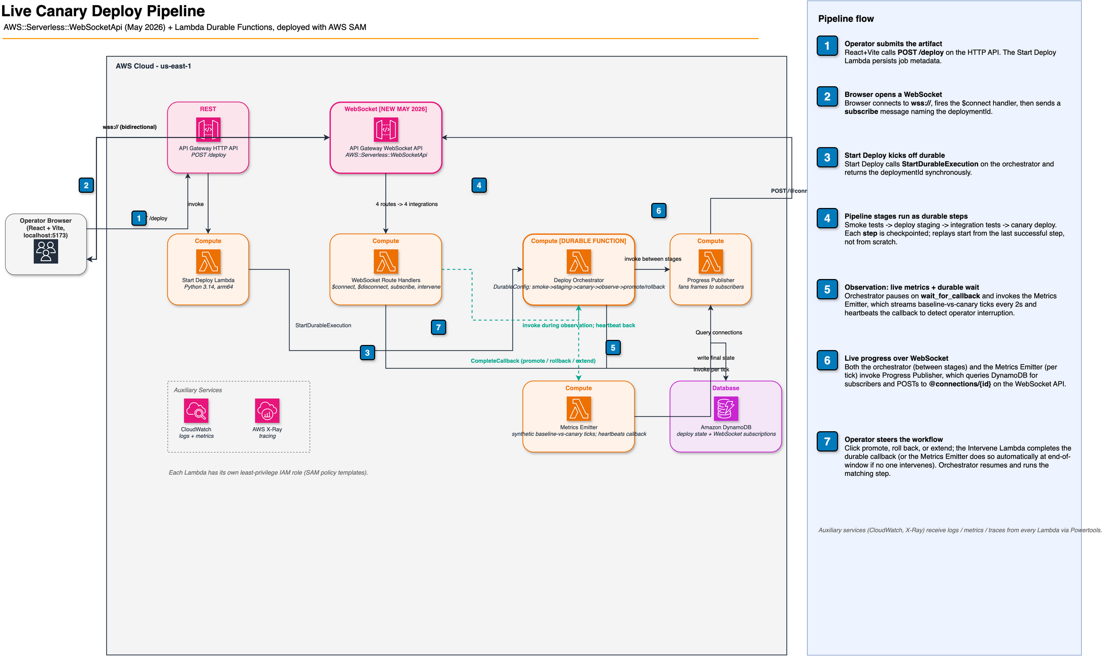Click the Powertools auxiliary services footnote
The image size is (1103, 657).
tap(960, 530)
